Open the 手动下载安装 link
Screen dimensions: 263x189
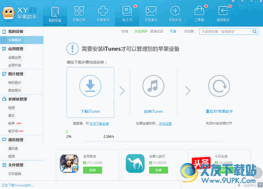[x=99, y=124]
